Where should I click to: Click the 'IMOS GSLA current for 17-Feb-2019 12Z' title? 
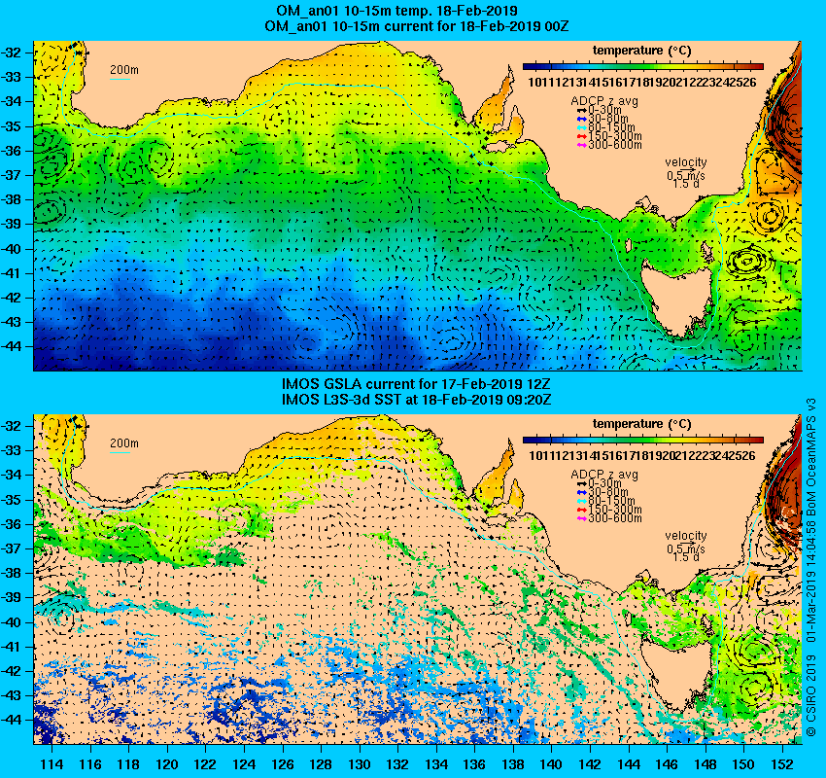click(416, 384)
